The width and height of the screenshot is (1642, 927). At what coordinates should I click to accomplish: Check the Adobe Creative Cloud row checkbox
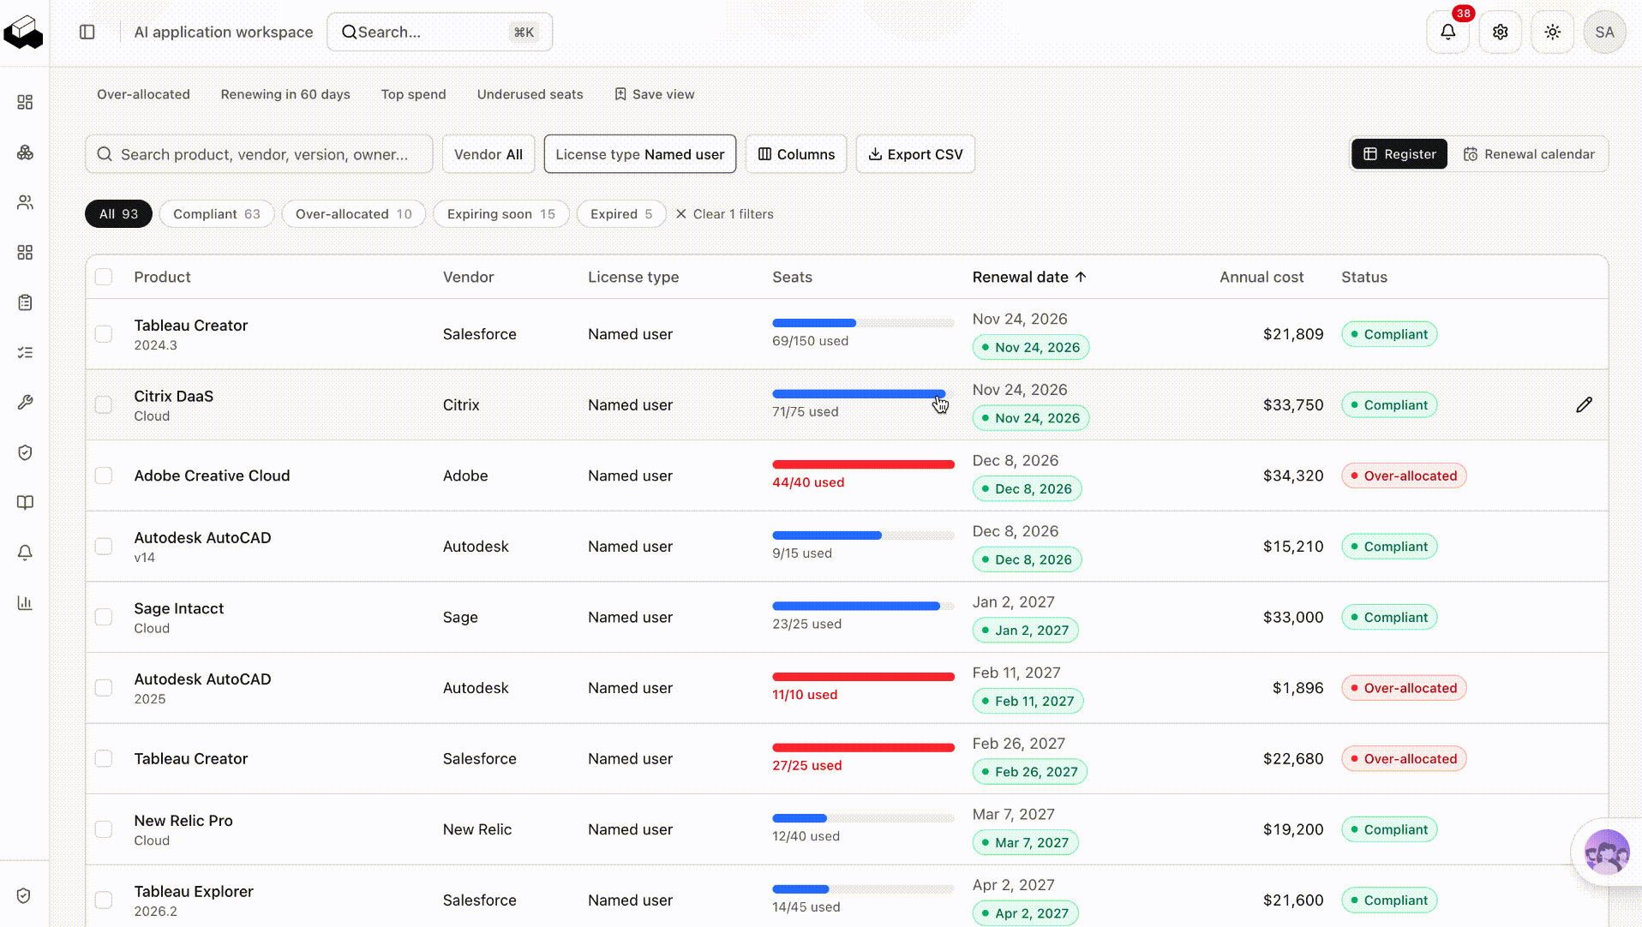104,475
